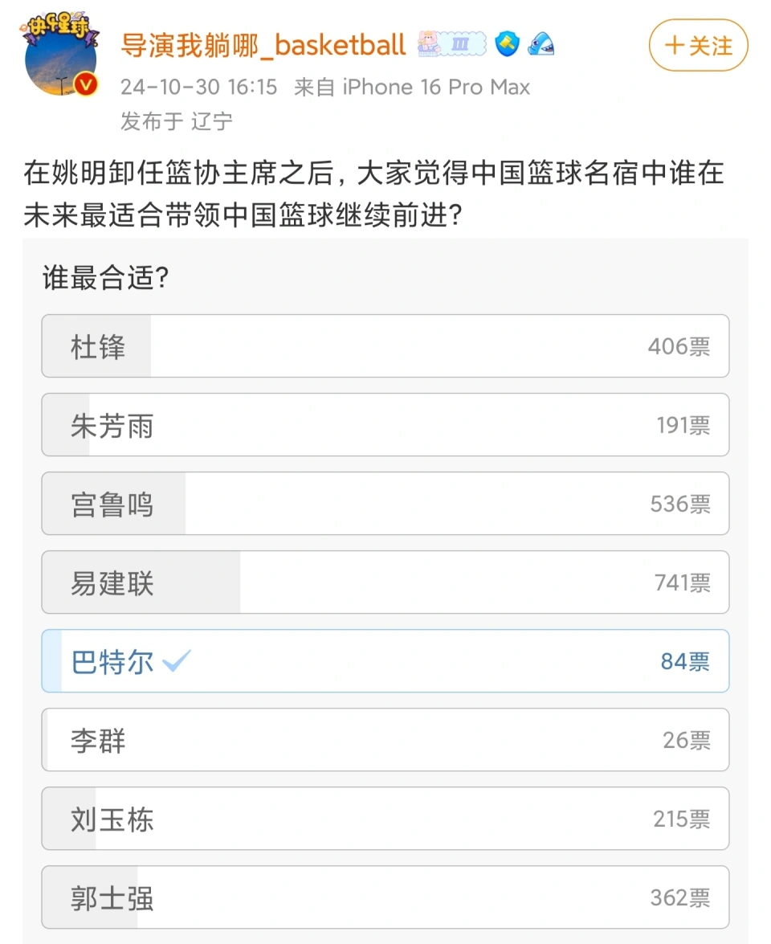The width and height of the screenshot is (771, 944).
Task: Choose 宫鲁鸣 in the poll
Action: pyautogui.click(x=385, y=504)
